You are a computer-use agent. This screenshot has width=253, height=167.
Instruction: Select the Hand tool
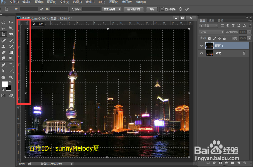[x=3, y=77]
